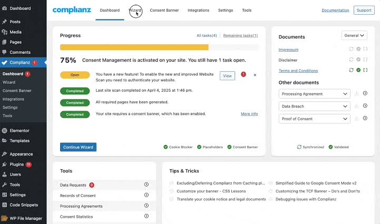
Task: Open Pages icon in sidebar
Action: click(x=4, y=42)
